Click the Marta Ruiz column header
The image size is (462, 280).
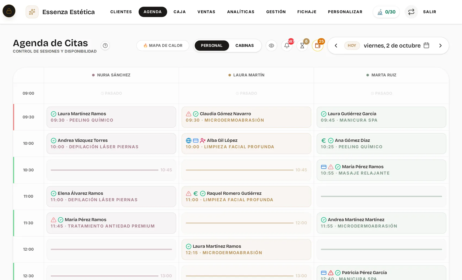[x=381, y=75]
